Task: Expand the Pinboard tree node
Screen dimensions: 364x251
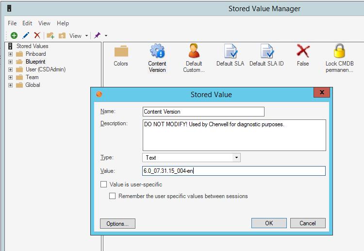Action: pos(10,54)
